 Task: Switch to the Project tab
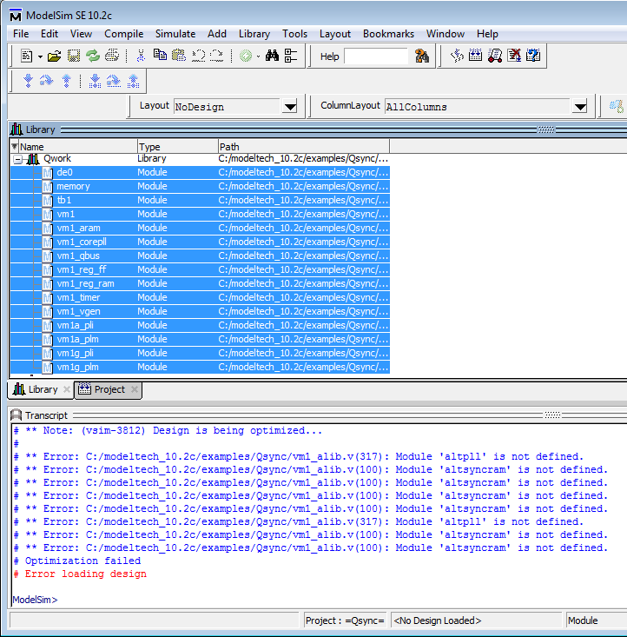point(109,389)
